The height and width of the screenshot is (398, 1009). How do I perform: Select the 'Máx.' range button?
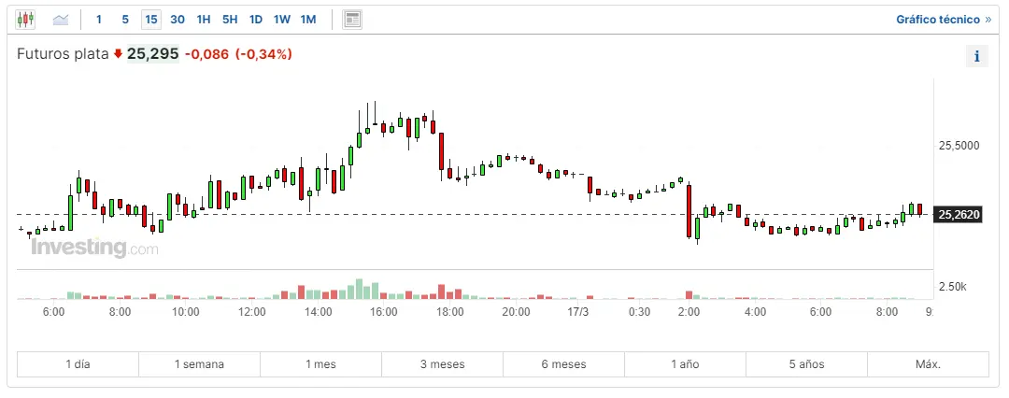928,364
